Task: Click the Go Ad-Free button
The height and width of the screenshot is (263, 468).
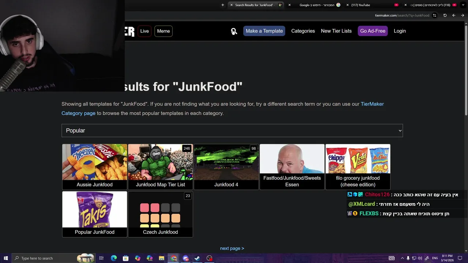Action: click(x=373, y=31)
